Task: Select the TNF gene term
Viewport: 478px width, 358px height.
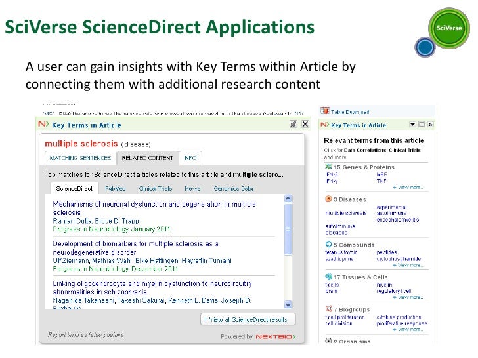Action: click(x=381, y=181)
